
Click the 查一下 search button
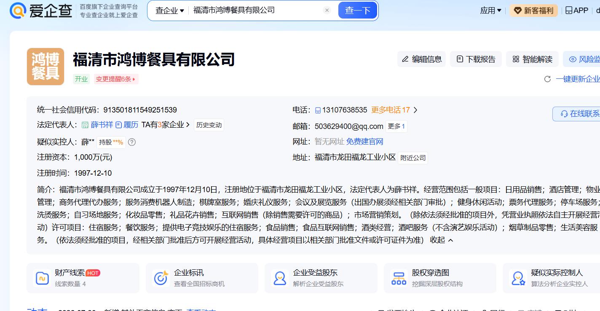pyautogui.click(x=357, y=11)
